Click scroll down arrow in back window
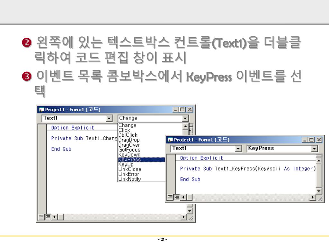 point(190,211)
